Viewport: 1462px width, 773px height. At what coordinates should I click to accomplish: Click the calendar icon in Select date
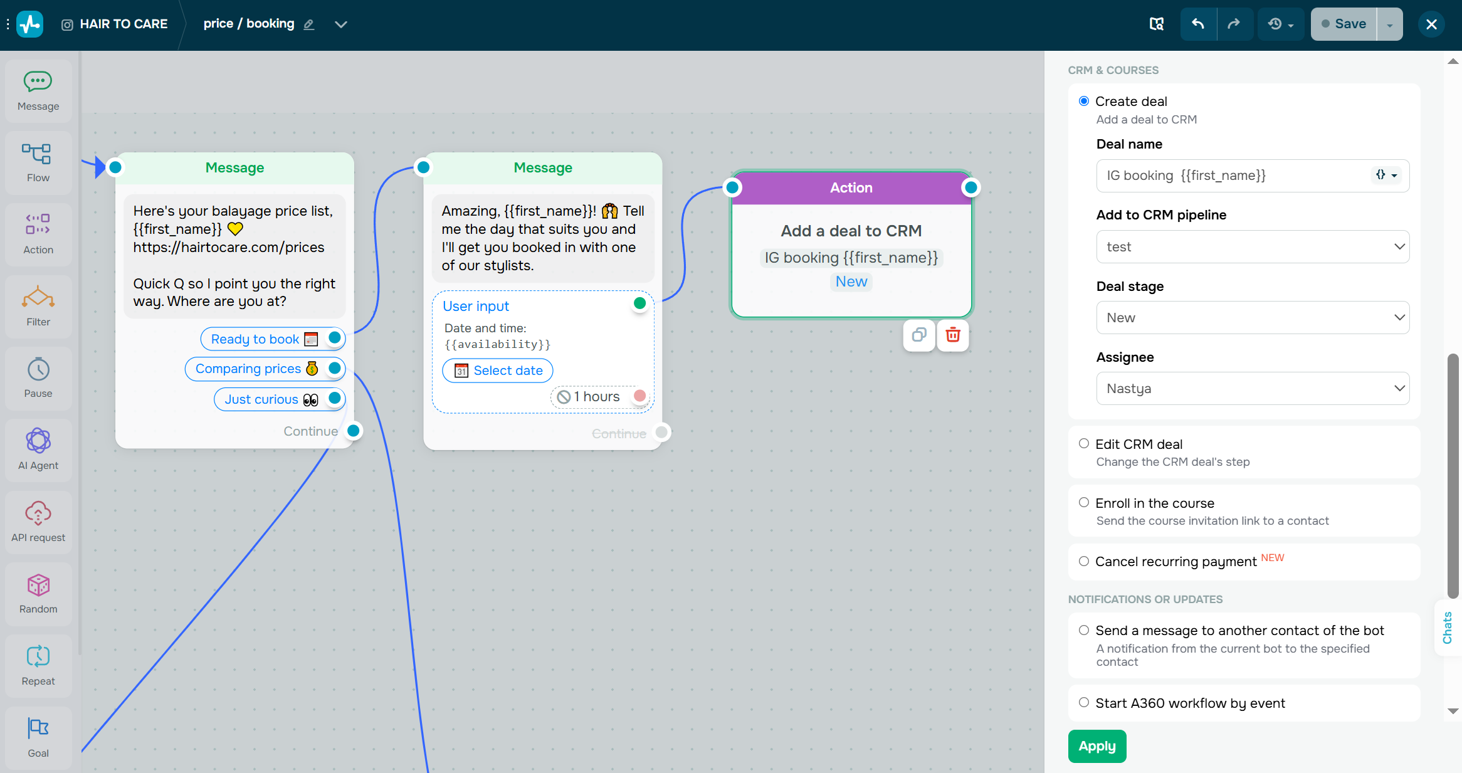(x=461, y=371)
